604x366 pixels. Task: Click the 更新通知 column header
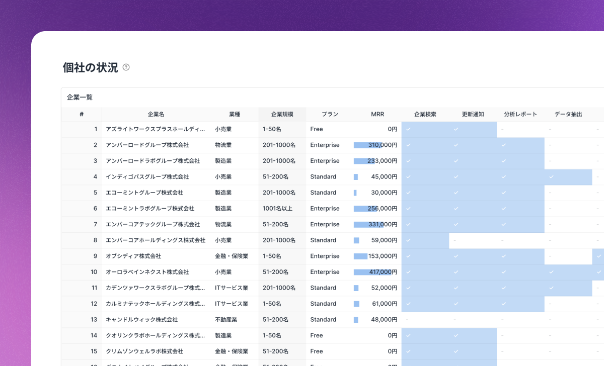(x=473, y=114)
